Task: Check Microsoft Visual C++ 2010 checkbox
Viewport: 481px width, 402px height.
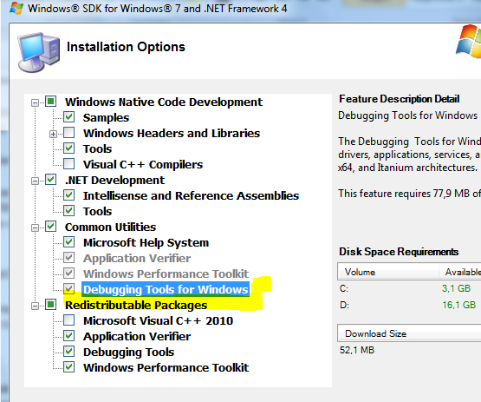Action: (69, 320)
